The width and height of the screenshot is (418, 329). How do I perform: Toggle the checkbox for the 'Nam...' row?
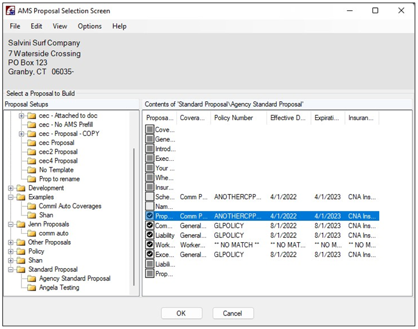click(x=150, y=206)
